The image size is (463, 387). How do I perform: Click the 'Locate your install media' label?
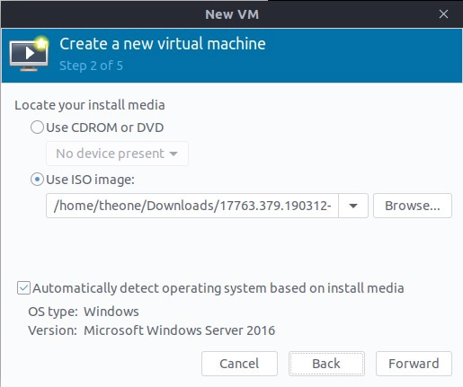click(90, 105)
